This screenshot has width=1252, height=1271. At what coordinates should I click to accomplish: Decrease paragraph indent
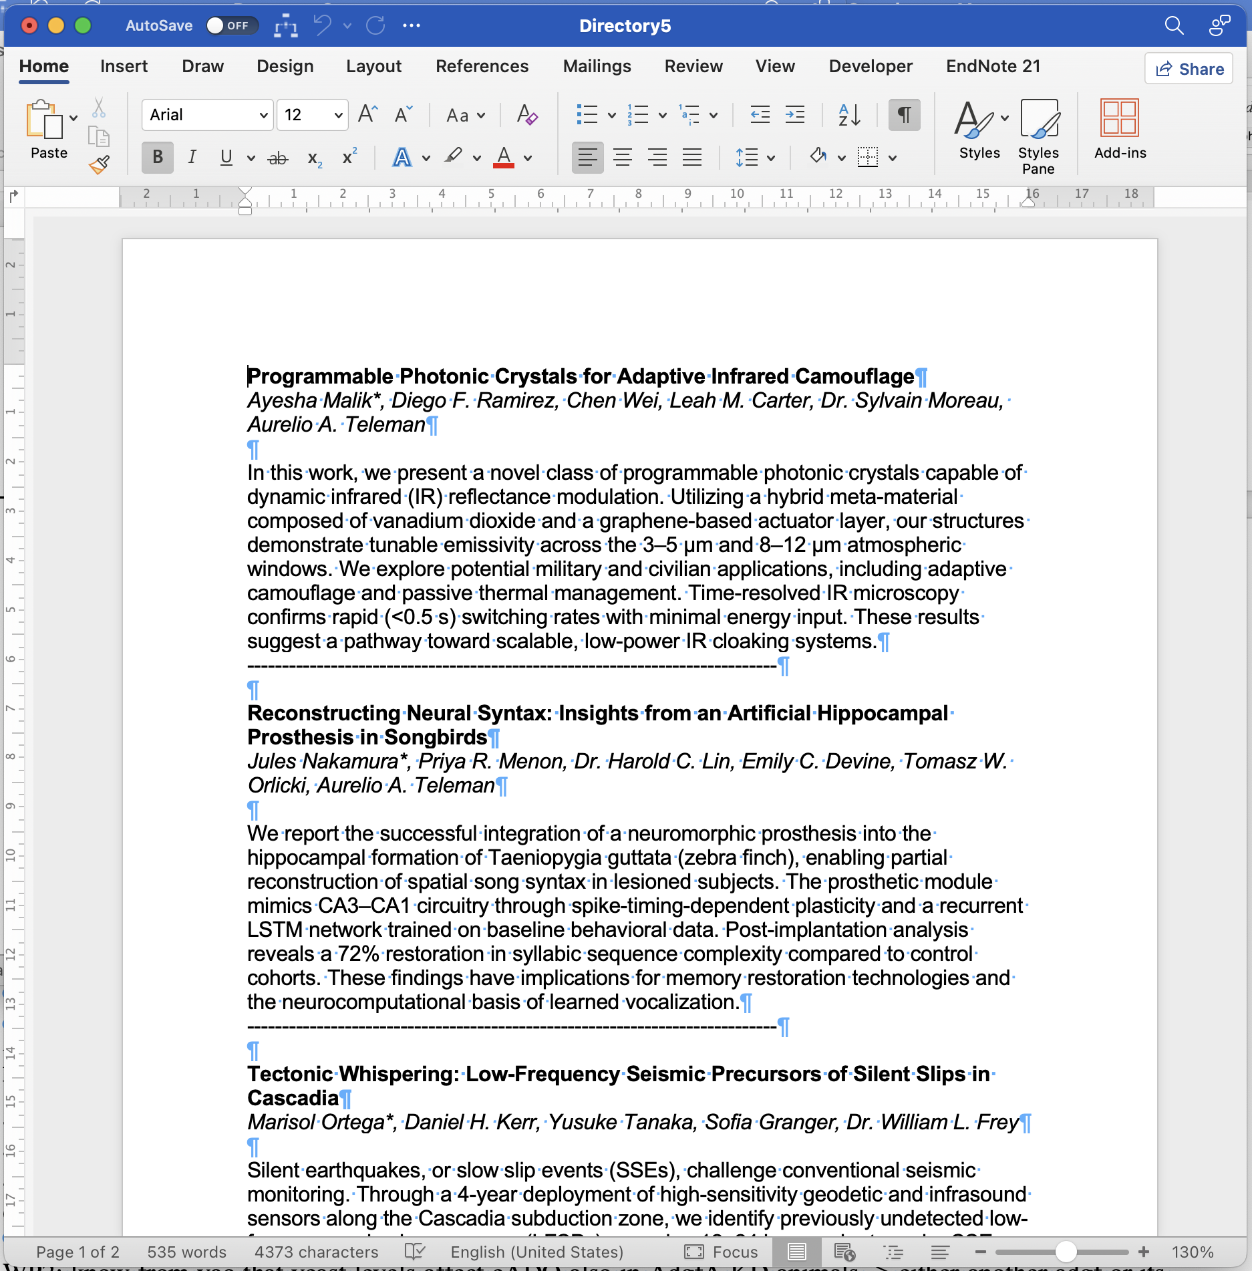point(760,114)
